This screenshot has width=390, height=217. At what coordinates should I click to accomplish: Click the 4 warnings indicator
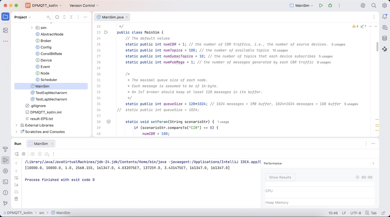(355, 26)
